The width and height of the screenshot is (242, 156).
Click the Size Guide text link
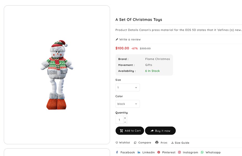pyautogui.click(x=182, y=143)
